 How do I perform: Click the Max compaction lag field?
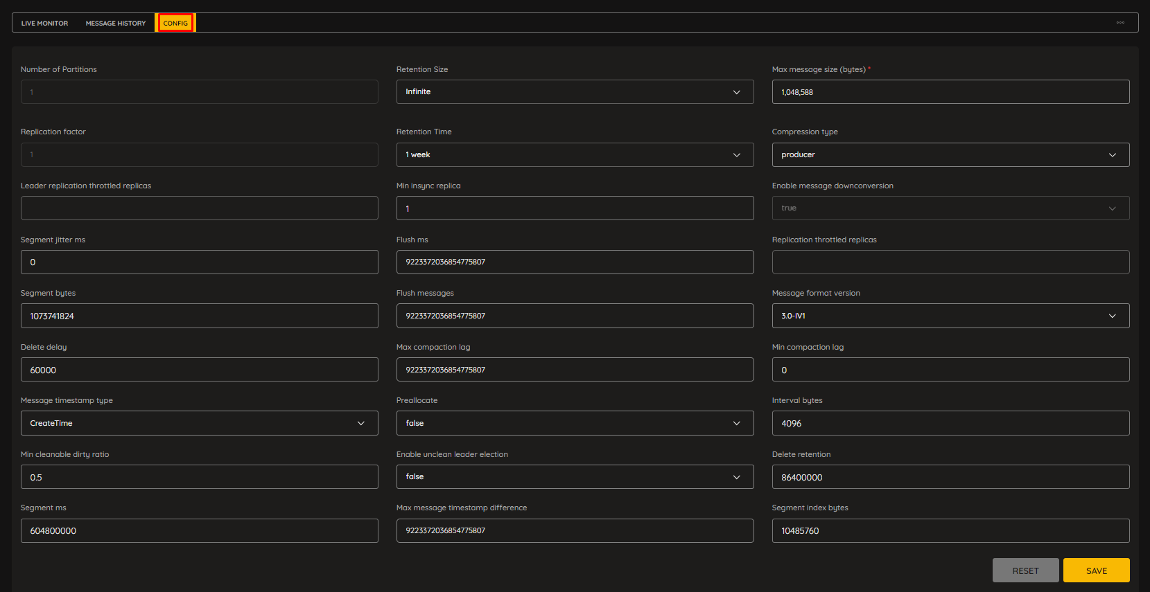pyautogui.click(x=575, y=370)
